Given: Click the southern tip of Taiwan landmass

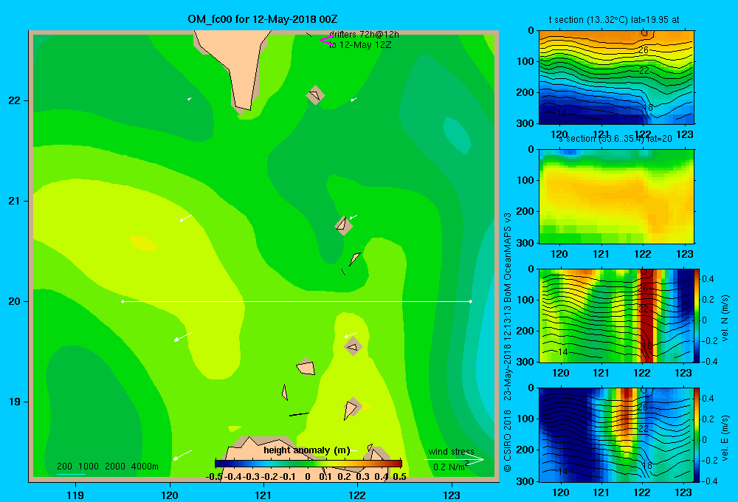Looking at the screenshot, I should tap(244, 106).
